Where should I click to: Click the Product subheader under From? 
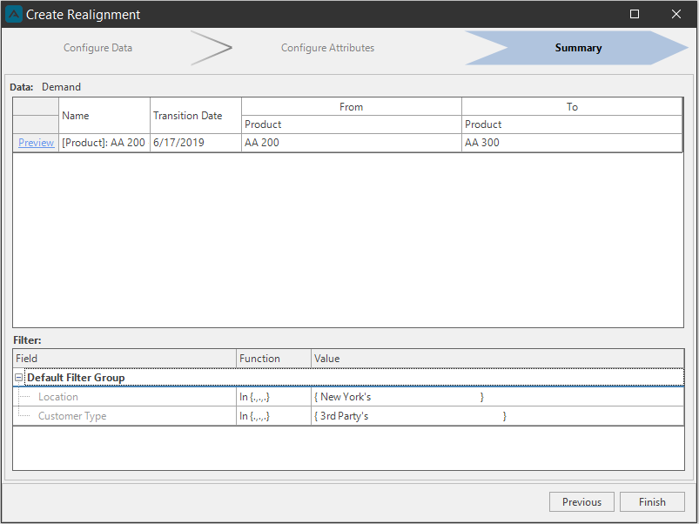coord(352,124)
